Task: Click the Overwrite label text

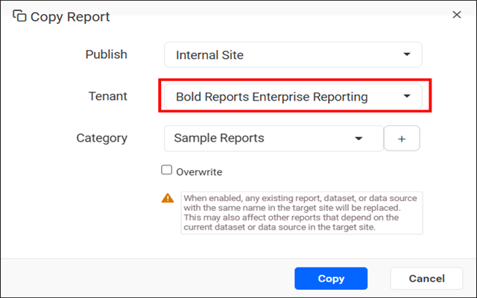Action: click(x=199, y=172)
